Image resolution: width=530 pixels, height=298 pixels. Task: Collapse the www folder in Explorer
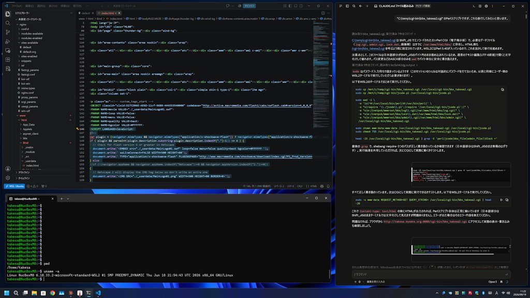click(22, 115)
